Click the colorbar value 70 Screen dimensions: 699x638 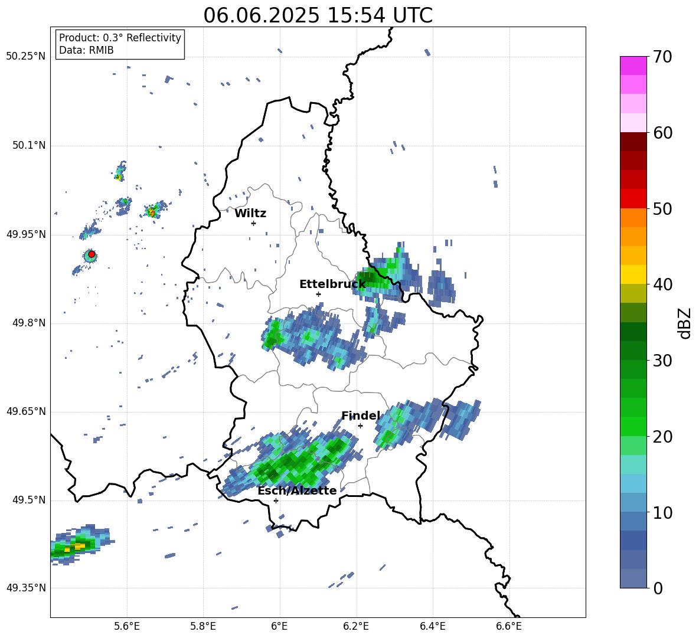(x=662, y=57)
